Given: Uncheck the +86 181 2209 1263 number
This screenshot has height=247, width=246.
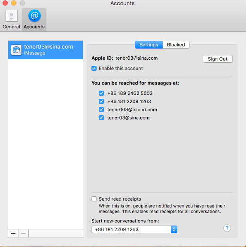Looking at the screenshot, I should [101, 101].
